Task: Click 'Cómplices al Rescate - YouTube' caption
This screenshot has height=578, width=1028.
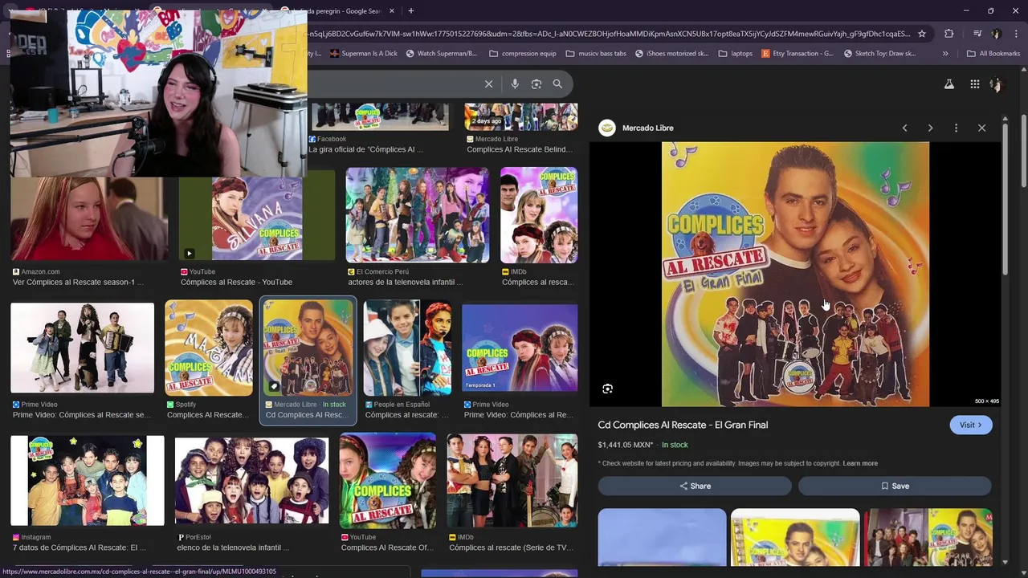Action: (x=236, y=282)
